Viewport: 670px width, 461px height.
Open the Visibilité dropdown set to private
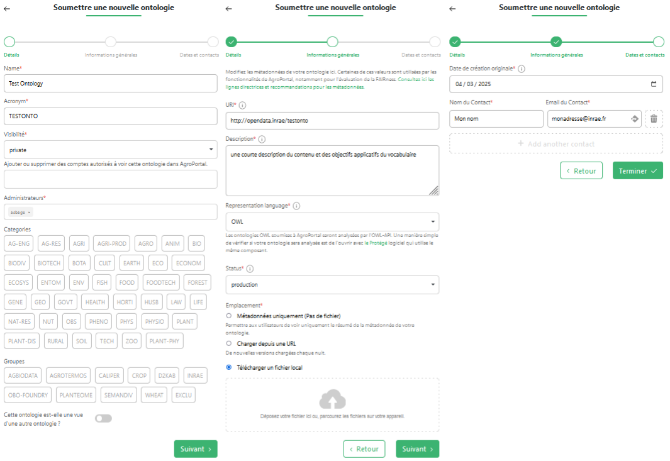110,150
